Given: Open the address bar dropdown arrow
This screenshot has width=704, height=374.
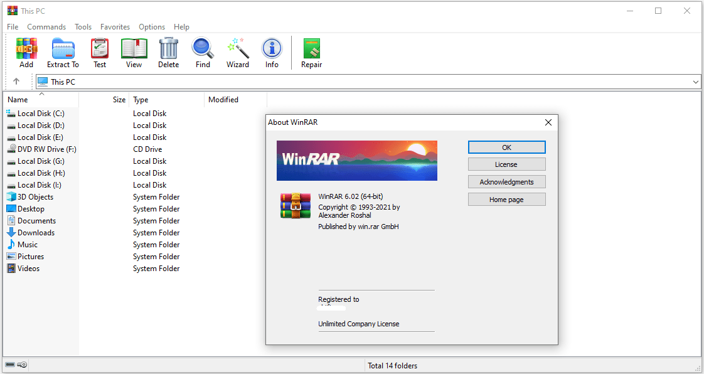Looking at the screenshot, I should (695, 82).
